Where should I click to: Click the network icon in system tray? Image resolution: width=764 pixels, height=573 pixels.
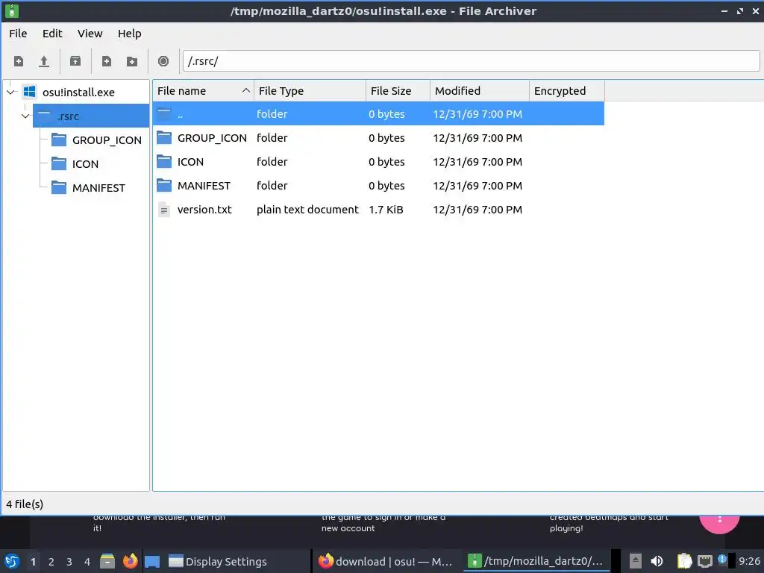[704, 561]
